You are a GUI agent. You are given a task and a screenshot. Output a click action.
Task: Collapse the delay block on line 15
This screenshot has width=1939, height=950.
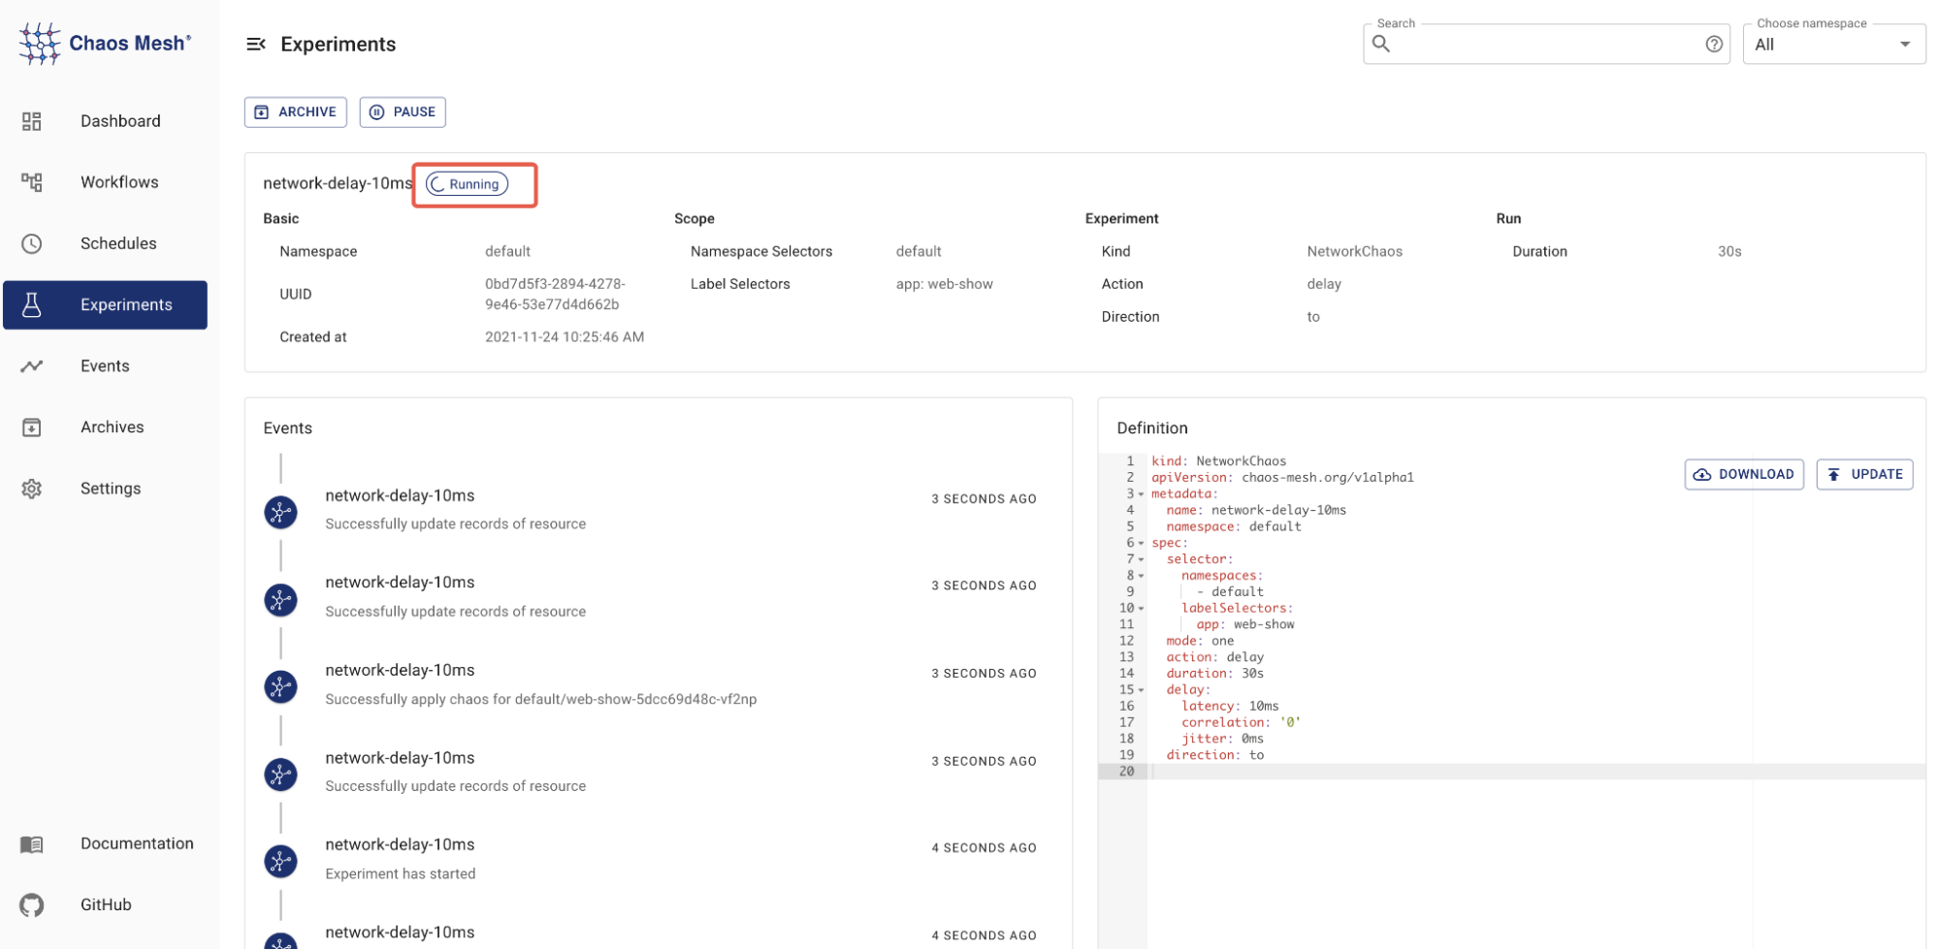[x=1141, y=690]
